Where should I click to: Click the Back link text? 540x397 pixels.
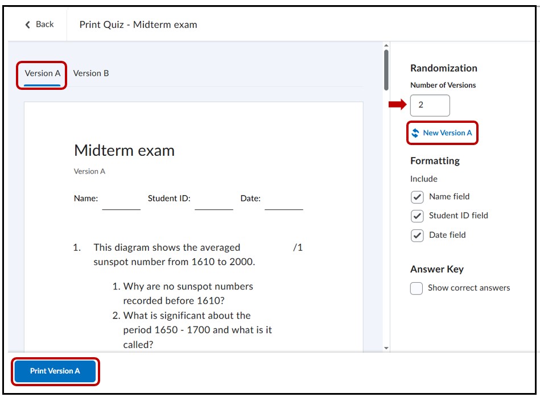[x=44, y=24]
